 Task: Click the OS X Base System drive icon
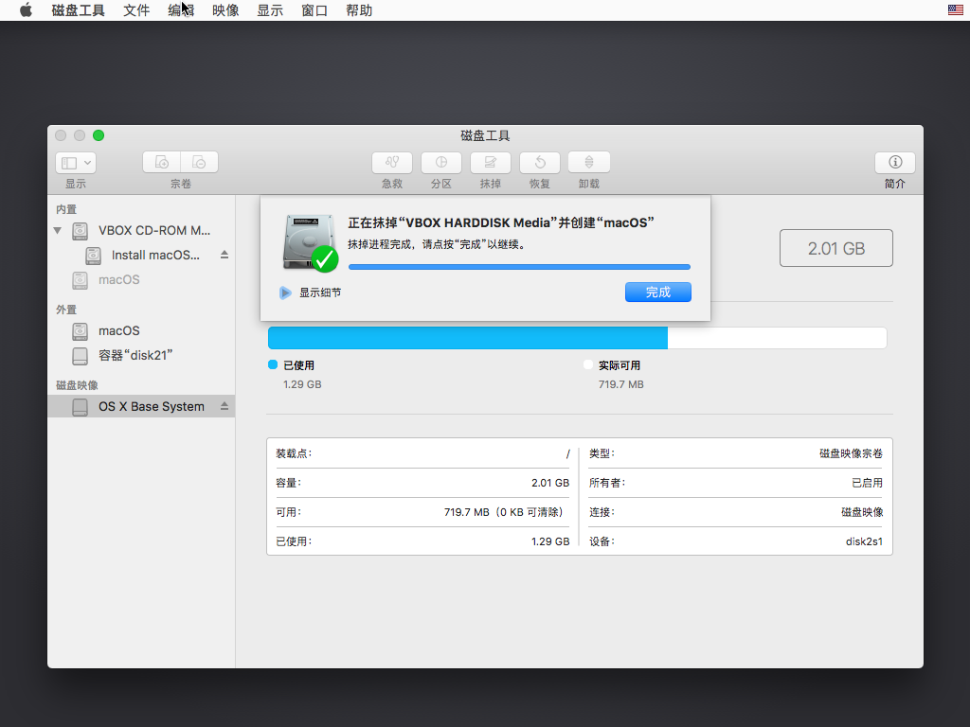[80, 406]
